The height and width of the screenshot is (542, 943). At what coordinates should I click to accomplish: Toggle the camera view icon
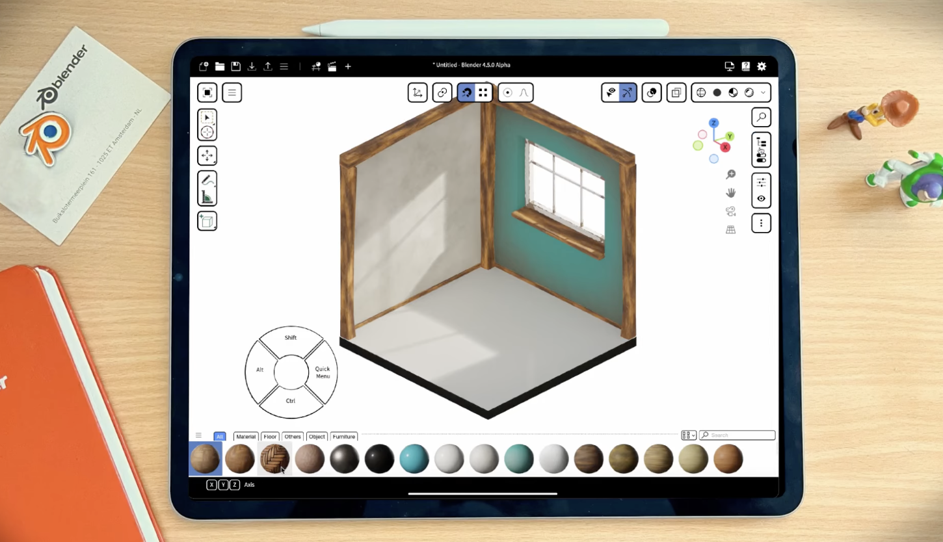[731, 211]
